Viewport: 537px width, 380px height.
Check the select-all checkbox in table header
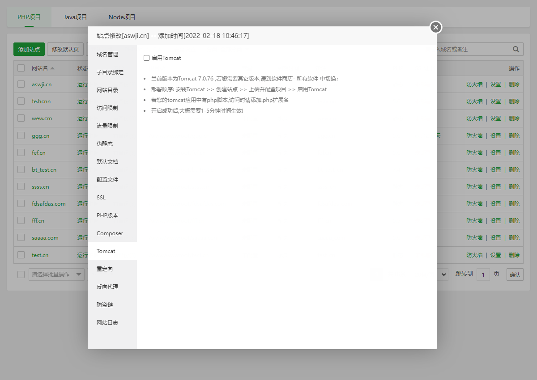point(21,68)
